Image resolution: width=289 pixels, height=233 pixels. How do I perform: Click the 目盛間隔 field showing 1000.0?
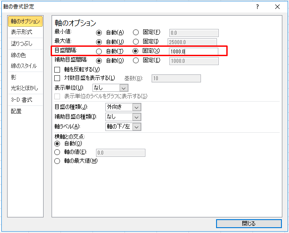[193, 51]
